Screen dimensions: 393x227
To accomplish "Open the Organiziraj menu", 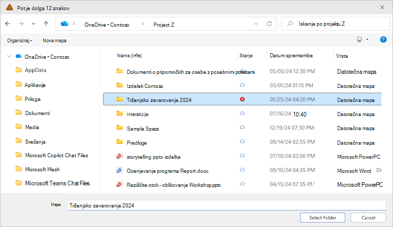I will (x=19, y=41).
